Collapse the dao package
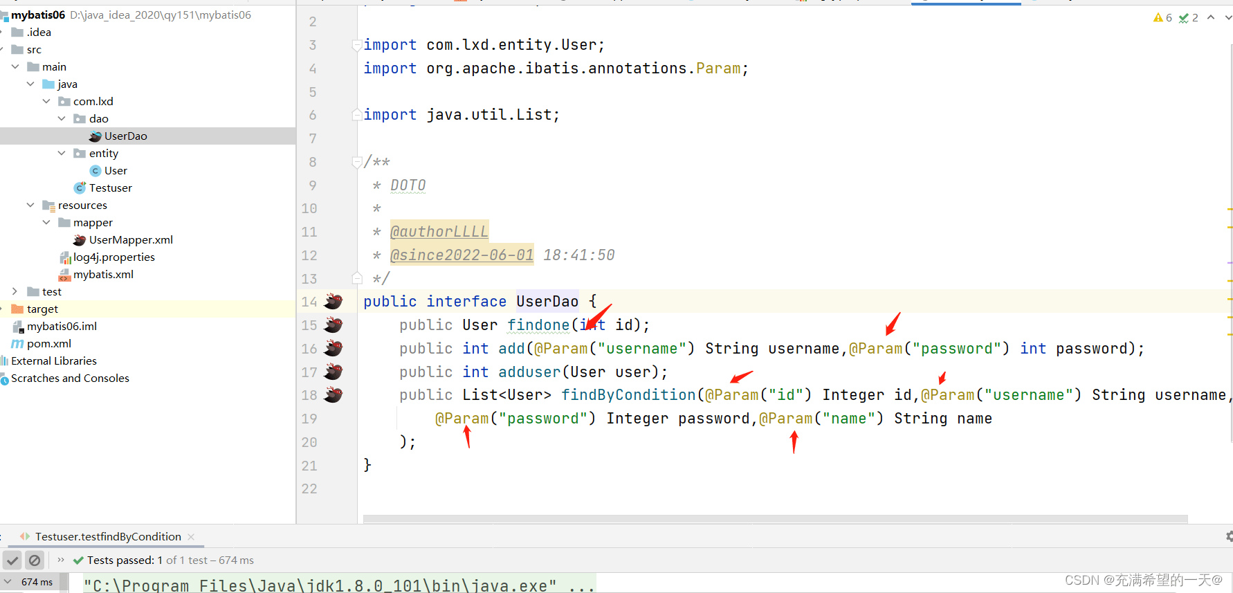The width and height of the screenshot is (1233, 593). tap(62, 118)
